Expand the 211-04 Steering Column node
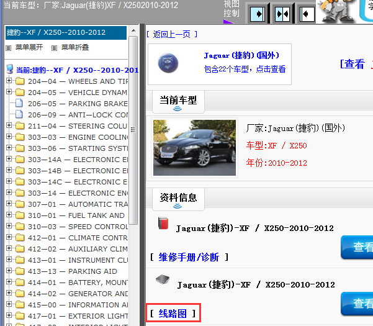The height and width of the screenshot is (326, 373). 9,125
